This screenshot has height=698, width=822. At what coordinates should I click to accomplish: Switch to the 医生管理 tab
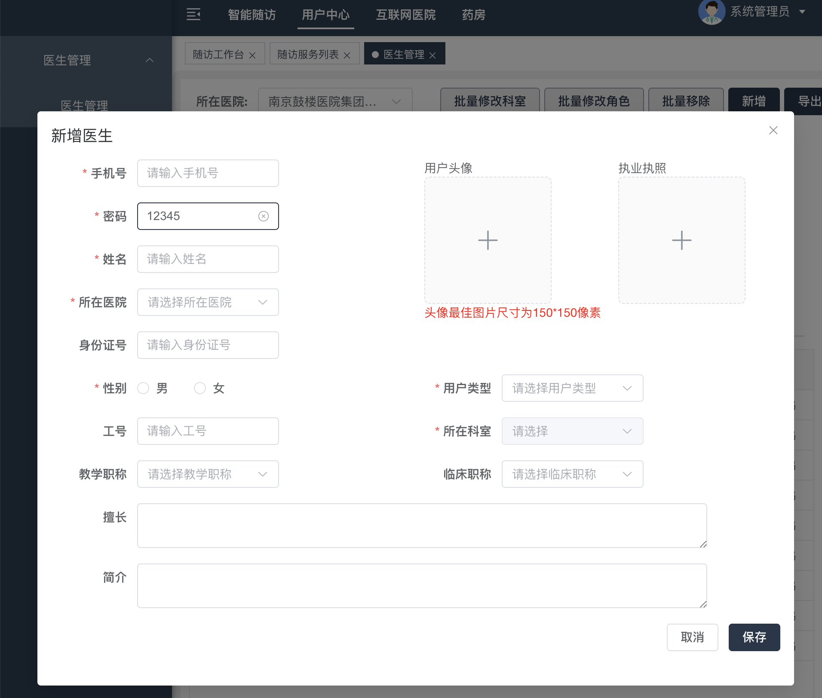(x=404, y=55)
